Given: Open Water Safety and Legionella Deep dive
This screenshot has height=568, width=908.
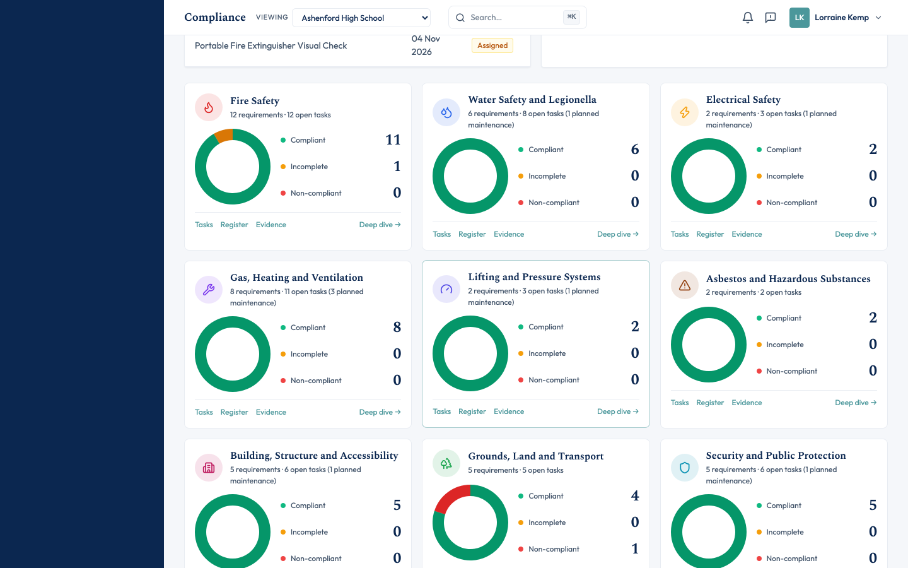Looking at the screenshot, I should coord(618,234).
